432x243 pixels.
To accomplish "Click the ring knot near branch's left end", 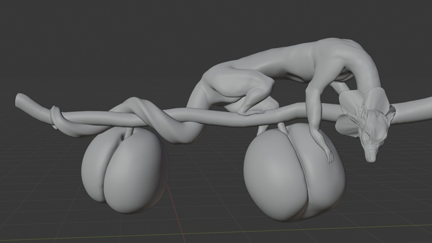I will (55, 118).
